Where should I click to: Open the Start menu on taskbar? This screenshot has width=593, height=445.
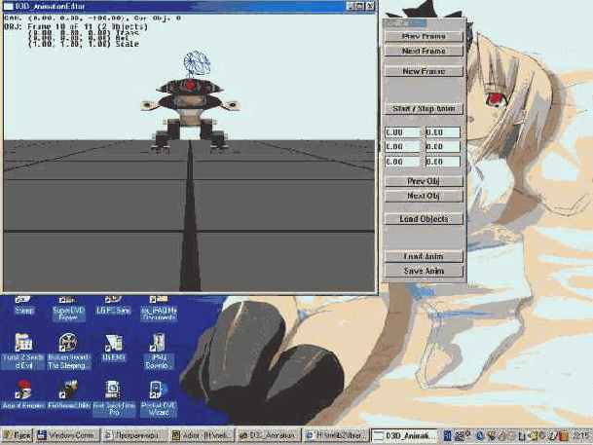pyautogui.click(x=18, y=435)
